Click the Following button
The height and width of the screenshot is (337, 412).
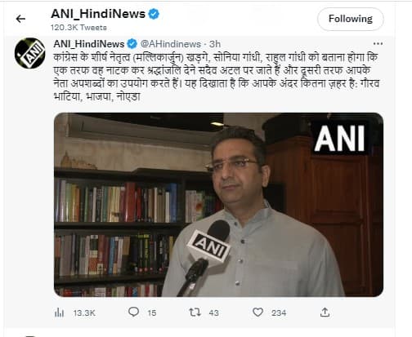[x=351, y=19]
